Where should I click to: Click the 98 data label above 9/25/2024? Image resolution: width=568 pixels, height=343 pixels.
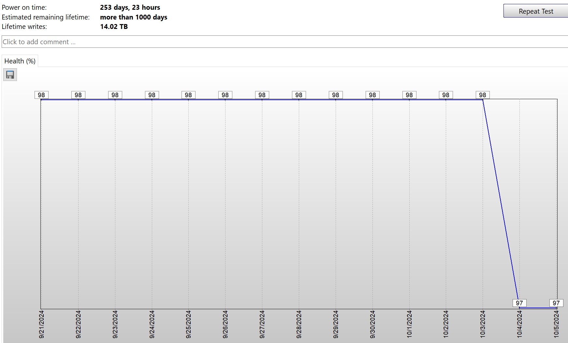point(188,95)
